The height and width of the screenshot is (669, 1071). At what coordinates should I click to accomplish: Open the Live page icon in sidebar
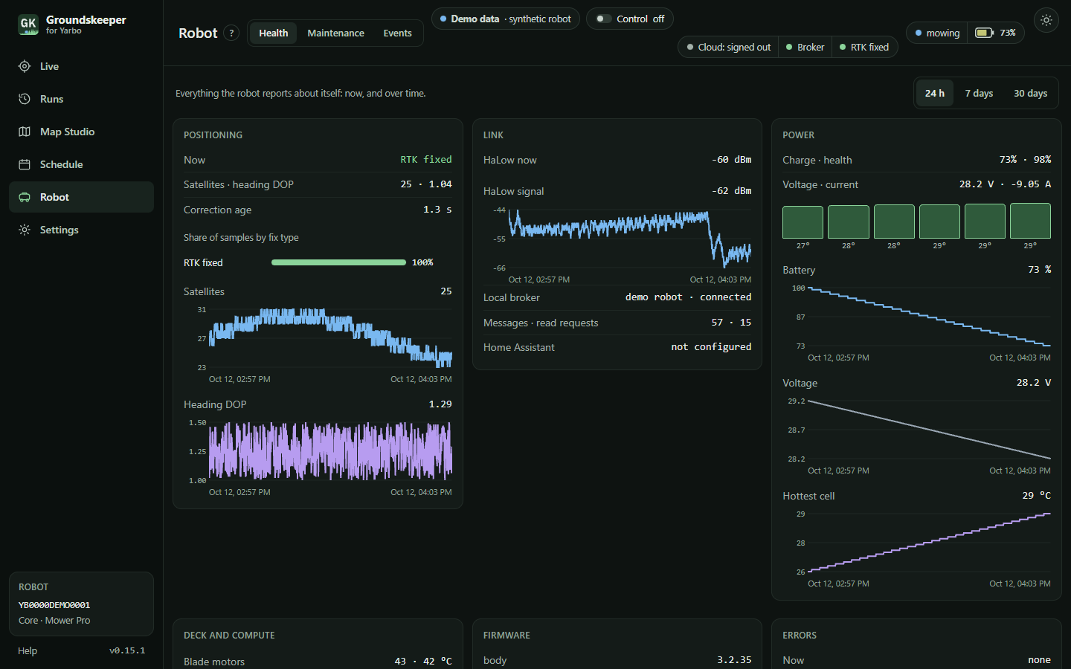(x=25, y=66)
